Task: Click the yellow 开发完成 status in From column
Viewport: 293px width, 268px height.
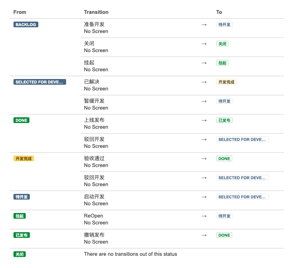Action: point(24,158)
